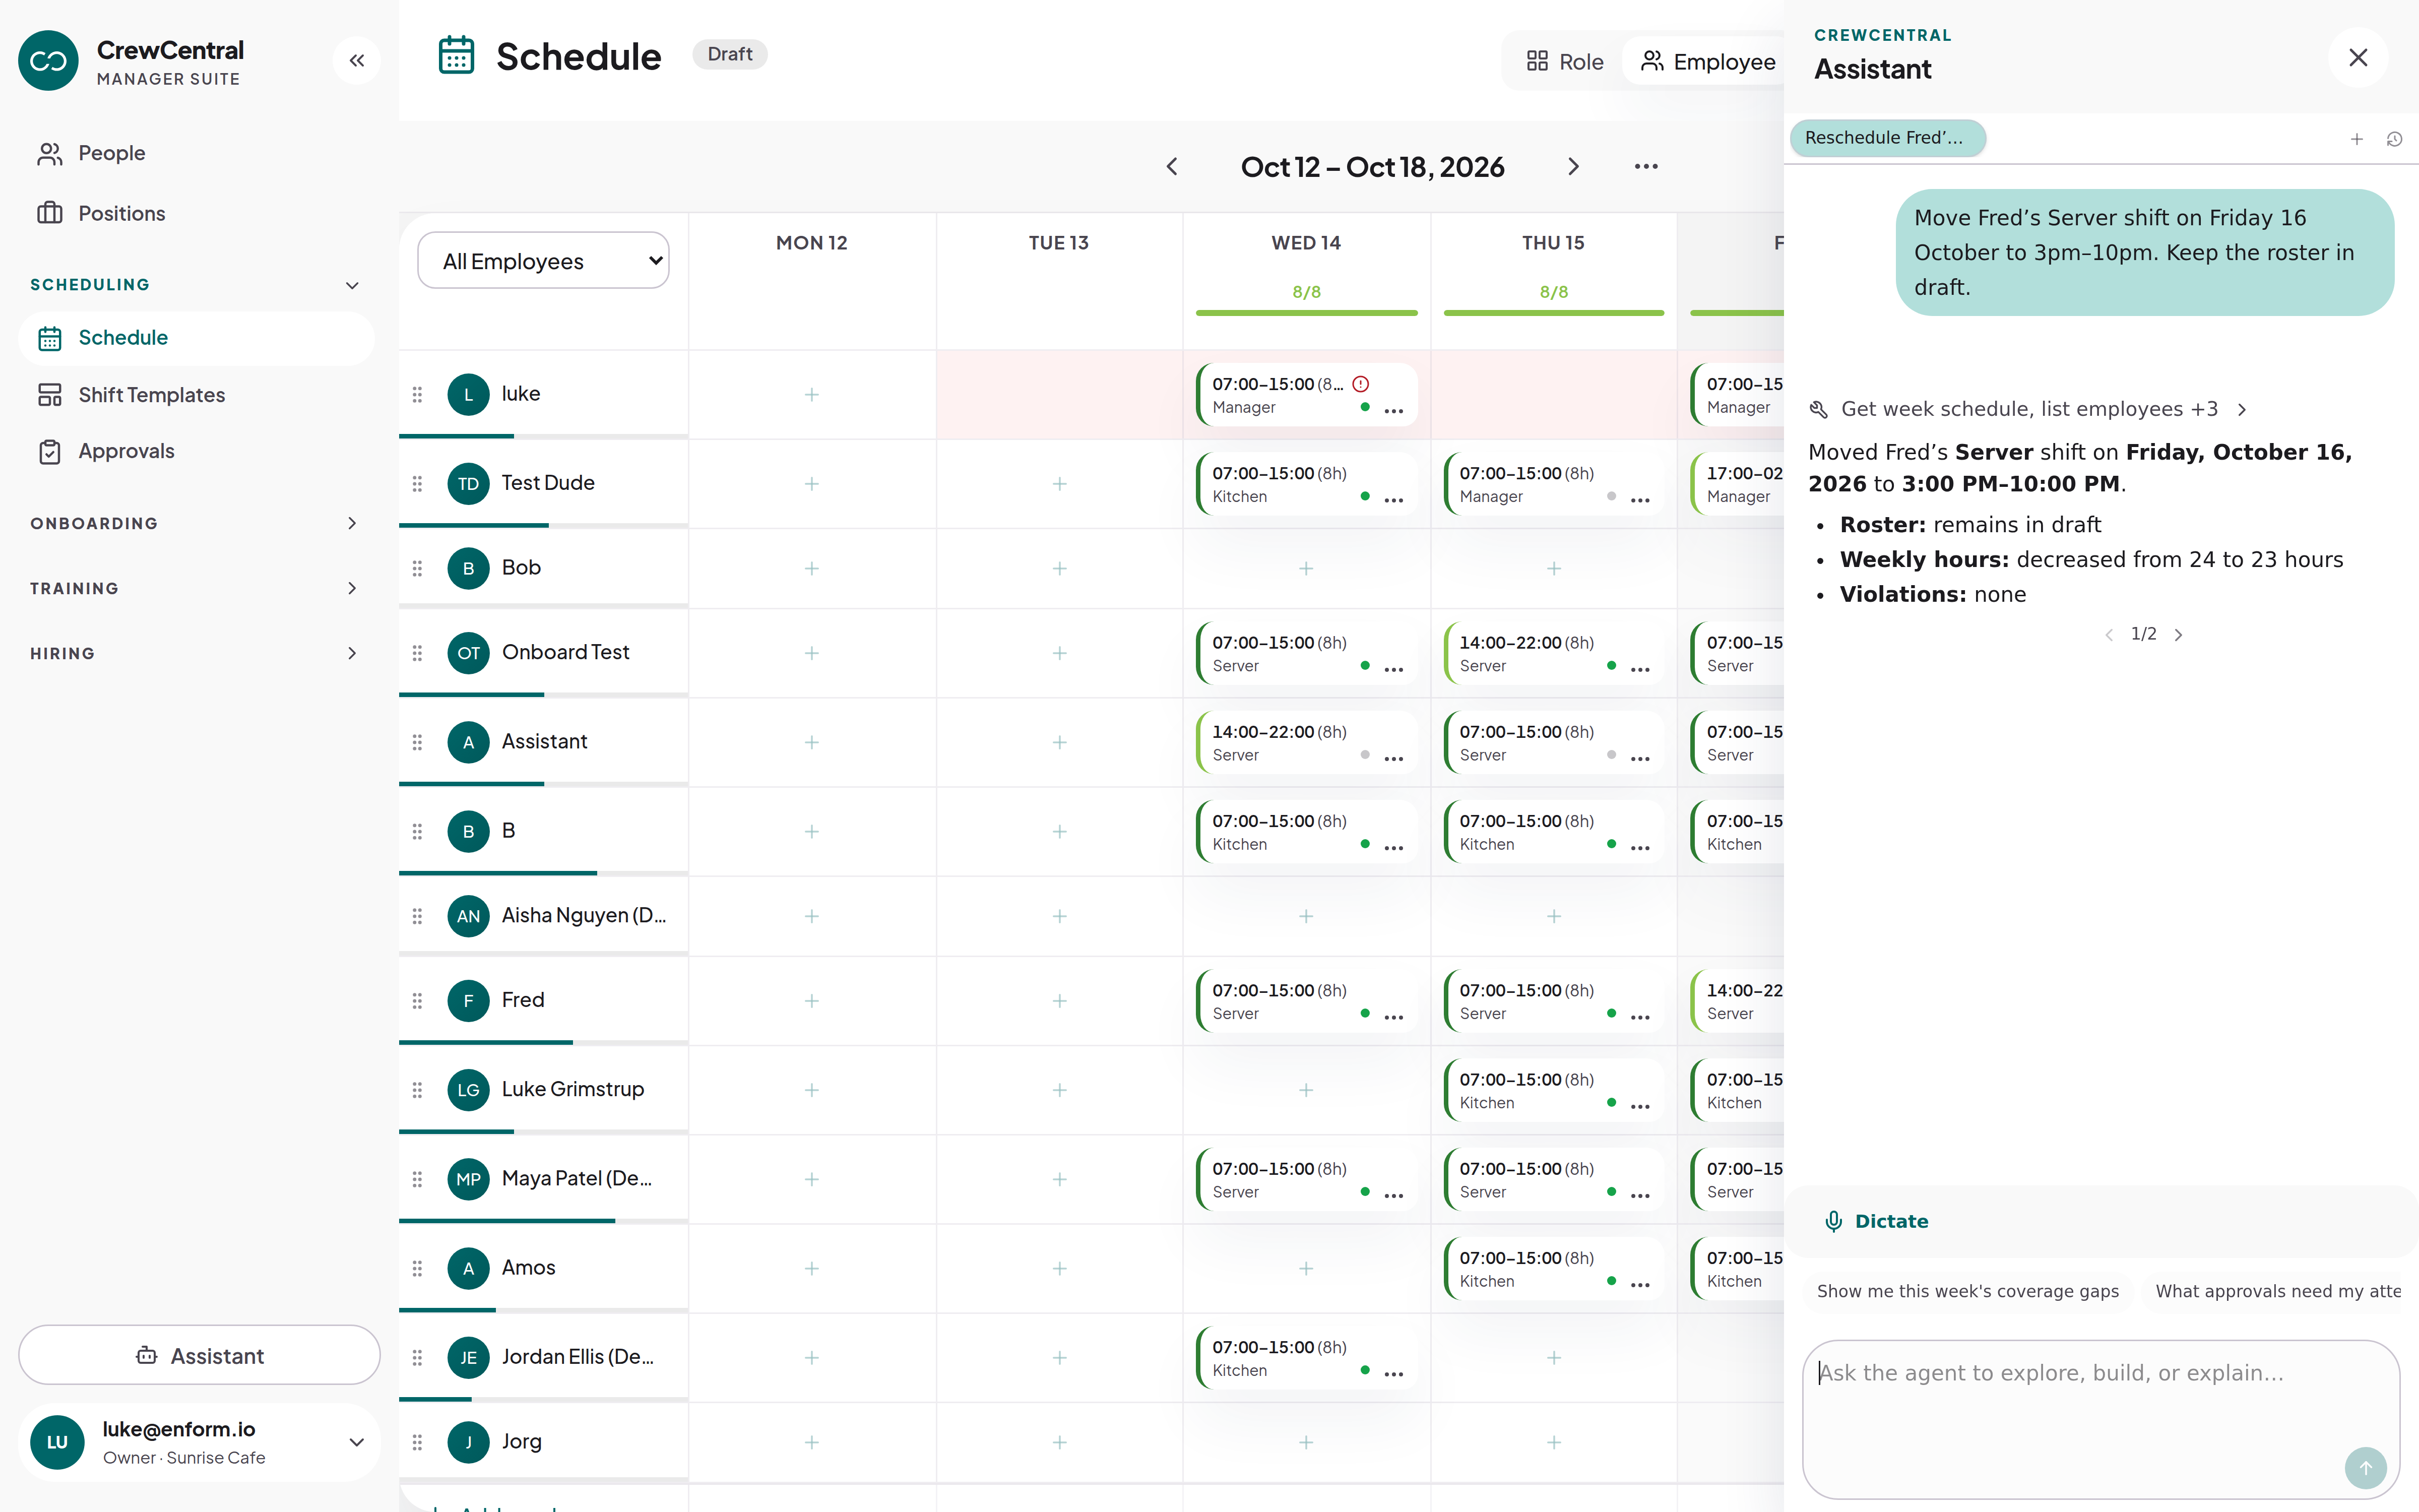Go to the next week
The width and height of the screenshot is (2419, 1512).
[x=1573, y=167]
